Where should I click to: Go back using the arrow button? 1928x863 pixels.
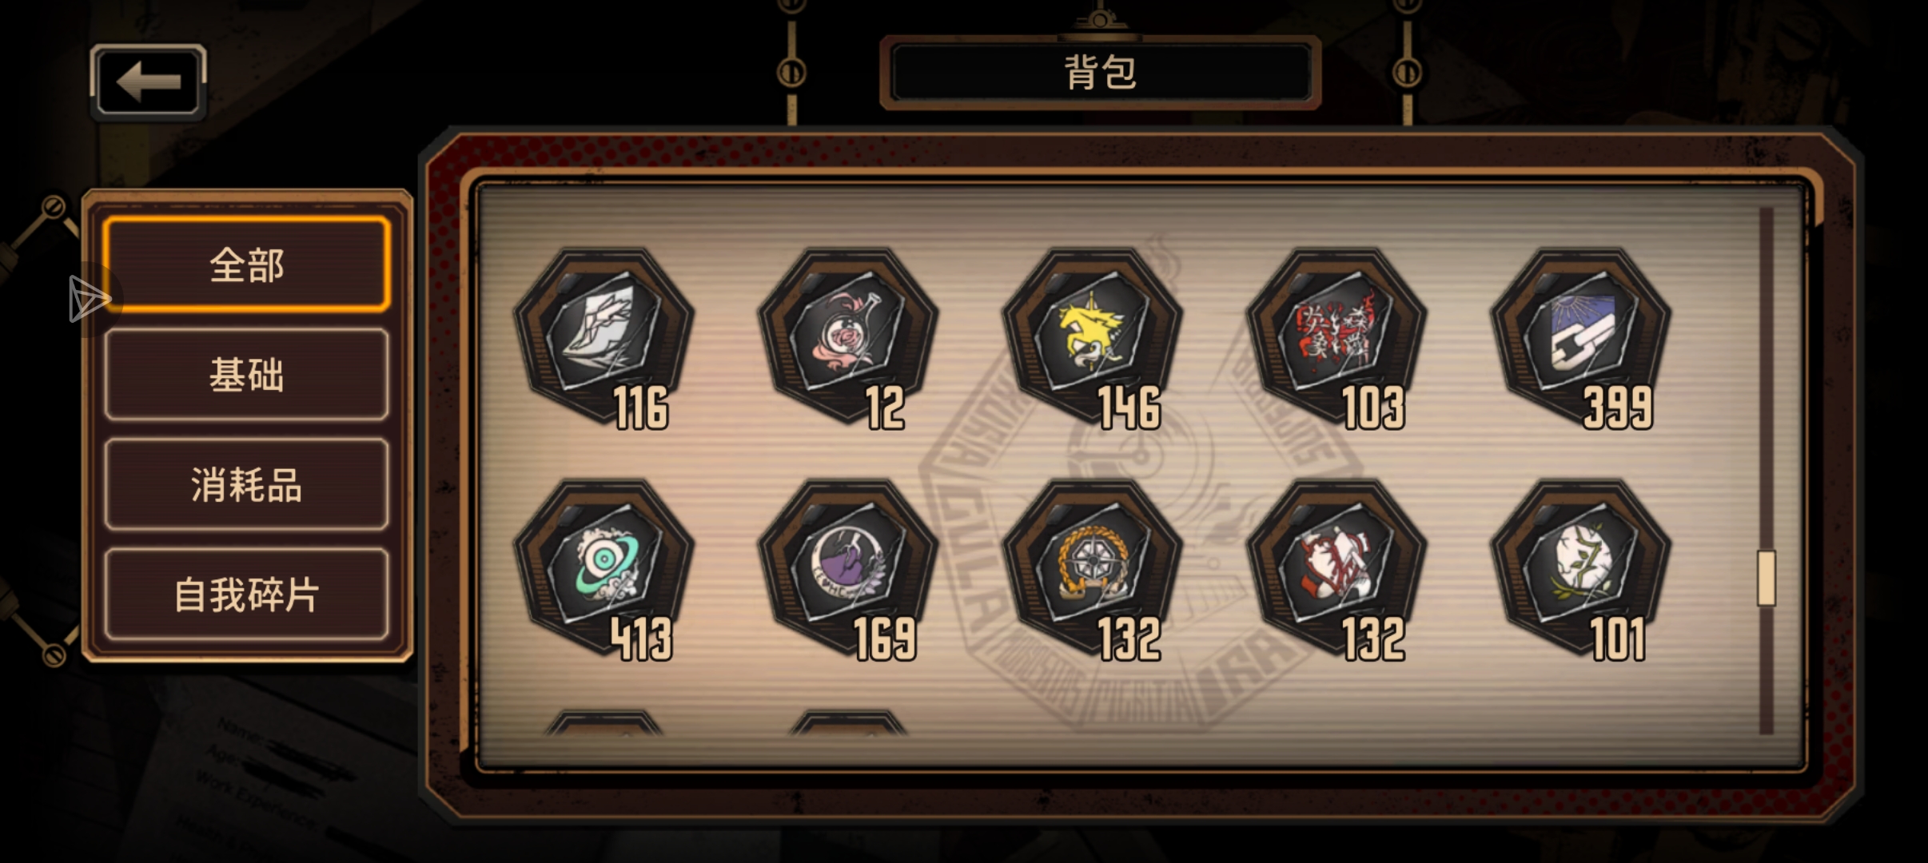[149, 82]
